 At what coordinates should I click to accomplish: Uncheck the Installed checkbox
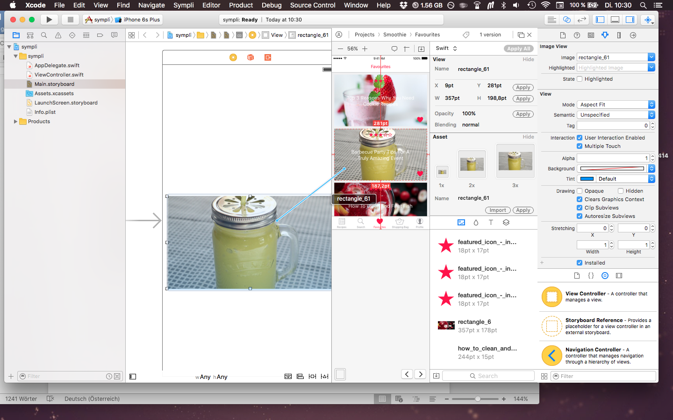580,263
